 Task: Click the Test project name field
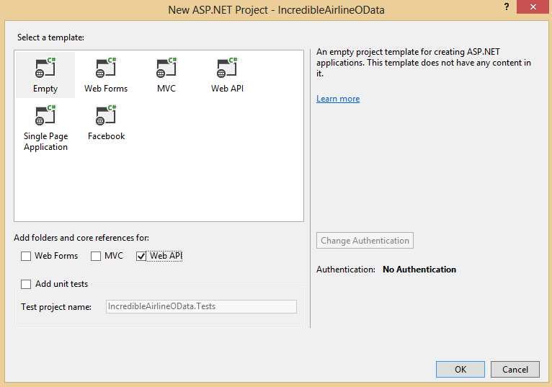click(x=201, y=306)
